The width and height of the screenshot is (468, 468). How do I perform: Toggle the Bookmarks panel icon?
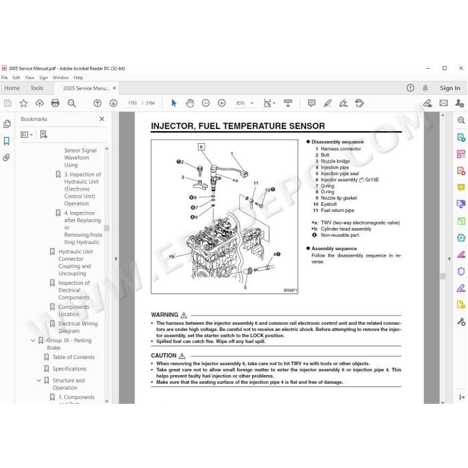(7, 141)
